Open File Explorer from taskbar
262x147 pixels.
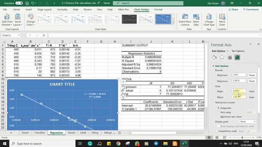tap(165, 143)
